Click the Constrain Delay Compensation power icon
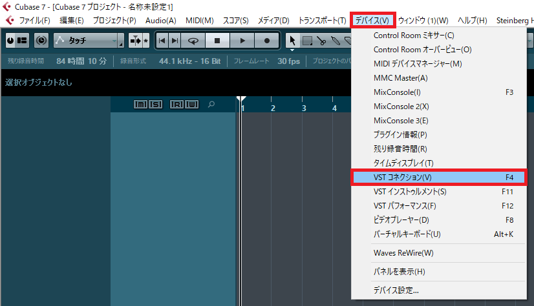Screen dimensions: 534x306 10,41
